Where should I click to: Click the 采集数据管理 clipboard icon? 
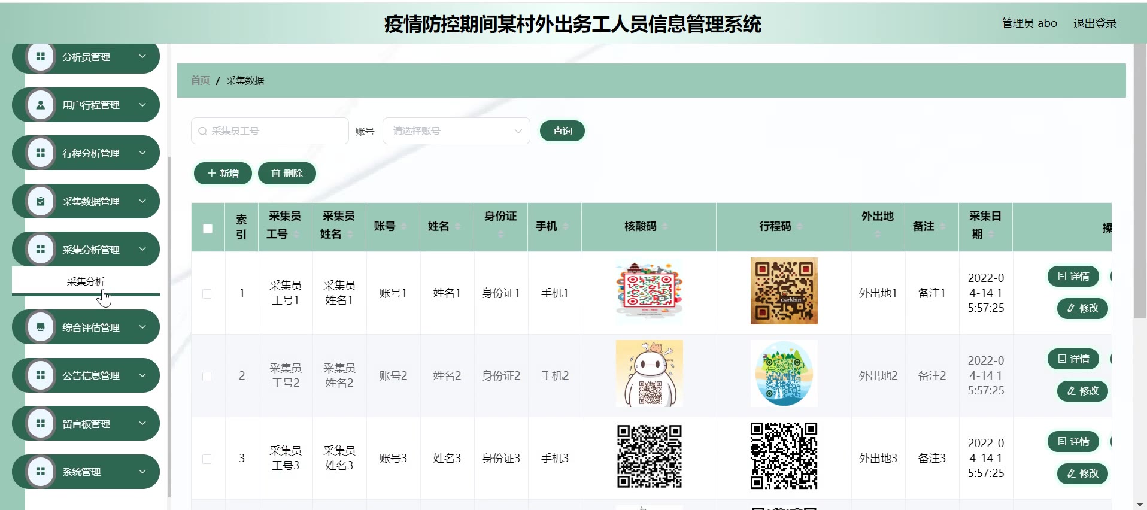41,201
